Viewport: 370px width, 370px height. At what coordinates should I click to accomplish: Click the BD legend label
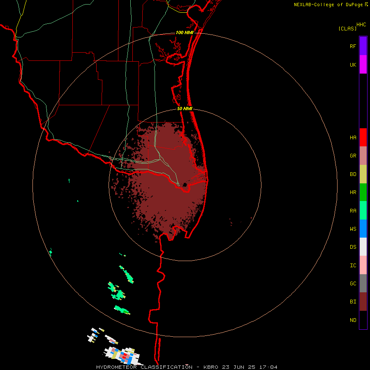pos(353,174)
